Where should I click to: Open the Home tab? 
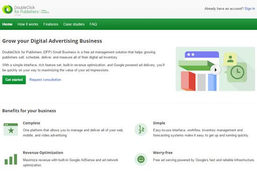click(x=7, y=24)
